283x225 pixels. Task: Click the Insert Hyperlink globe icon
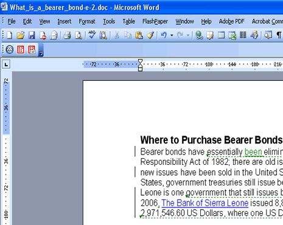point(199,35)
